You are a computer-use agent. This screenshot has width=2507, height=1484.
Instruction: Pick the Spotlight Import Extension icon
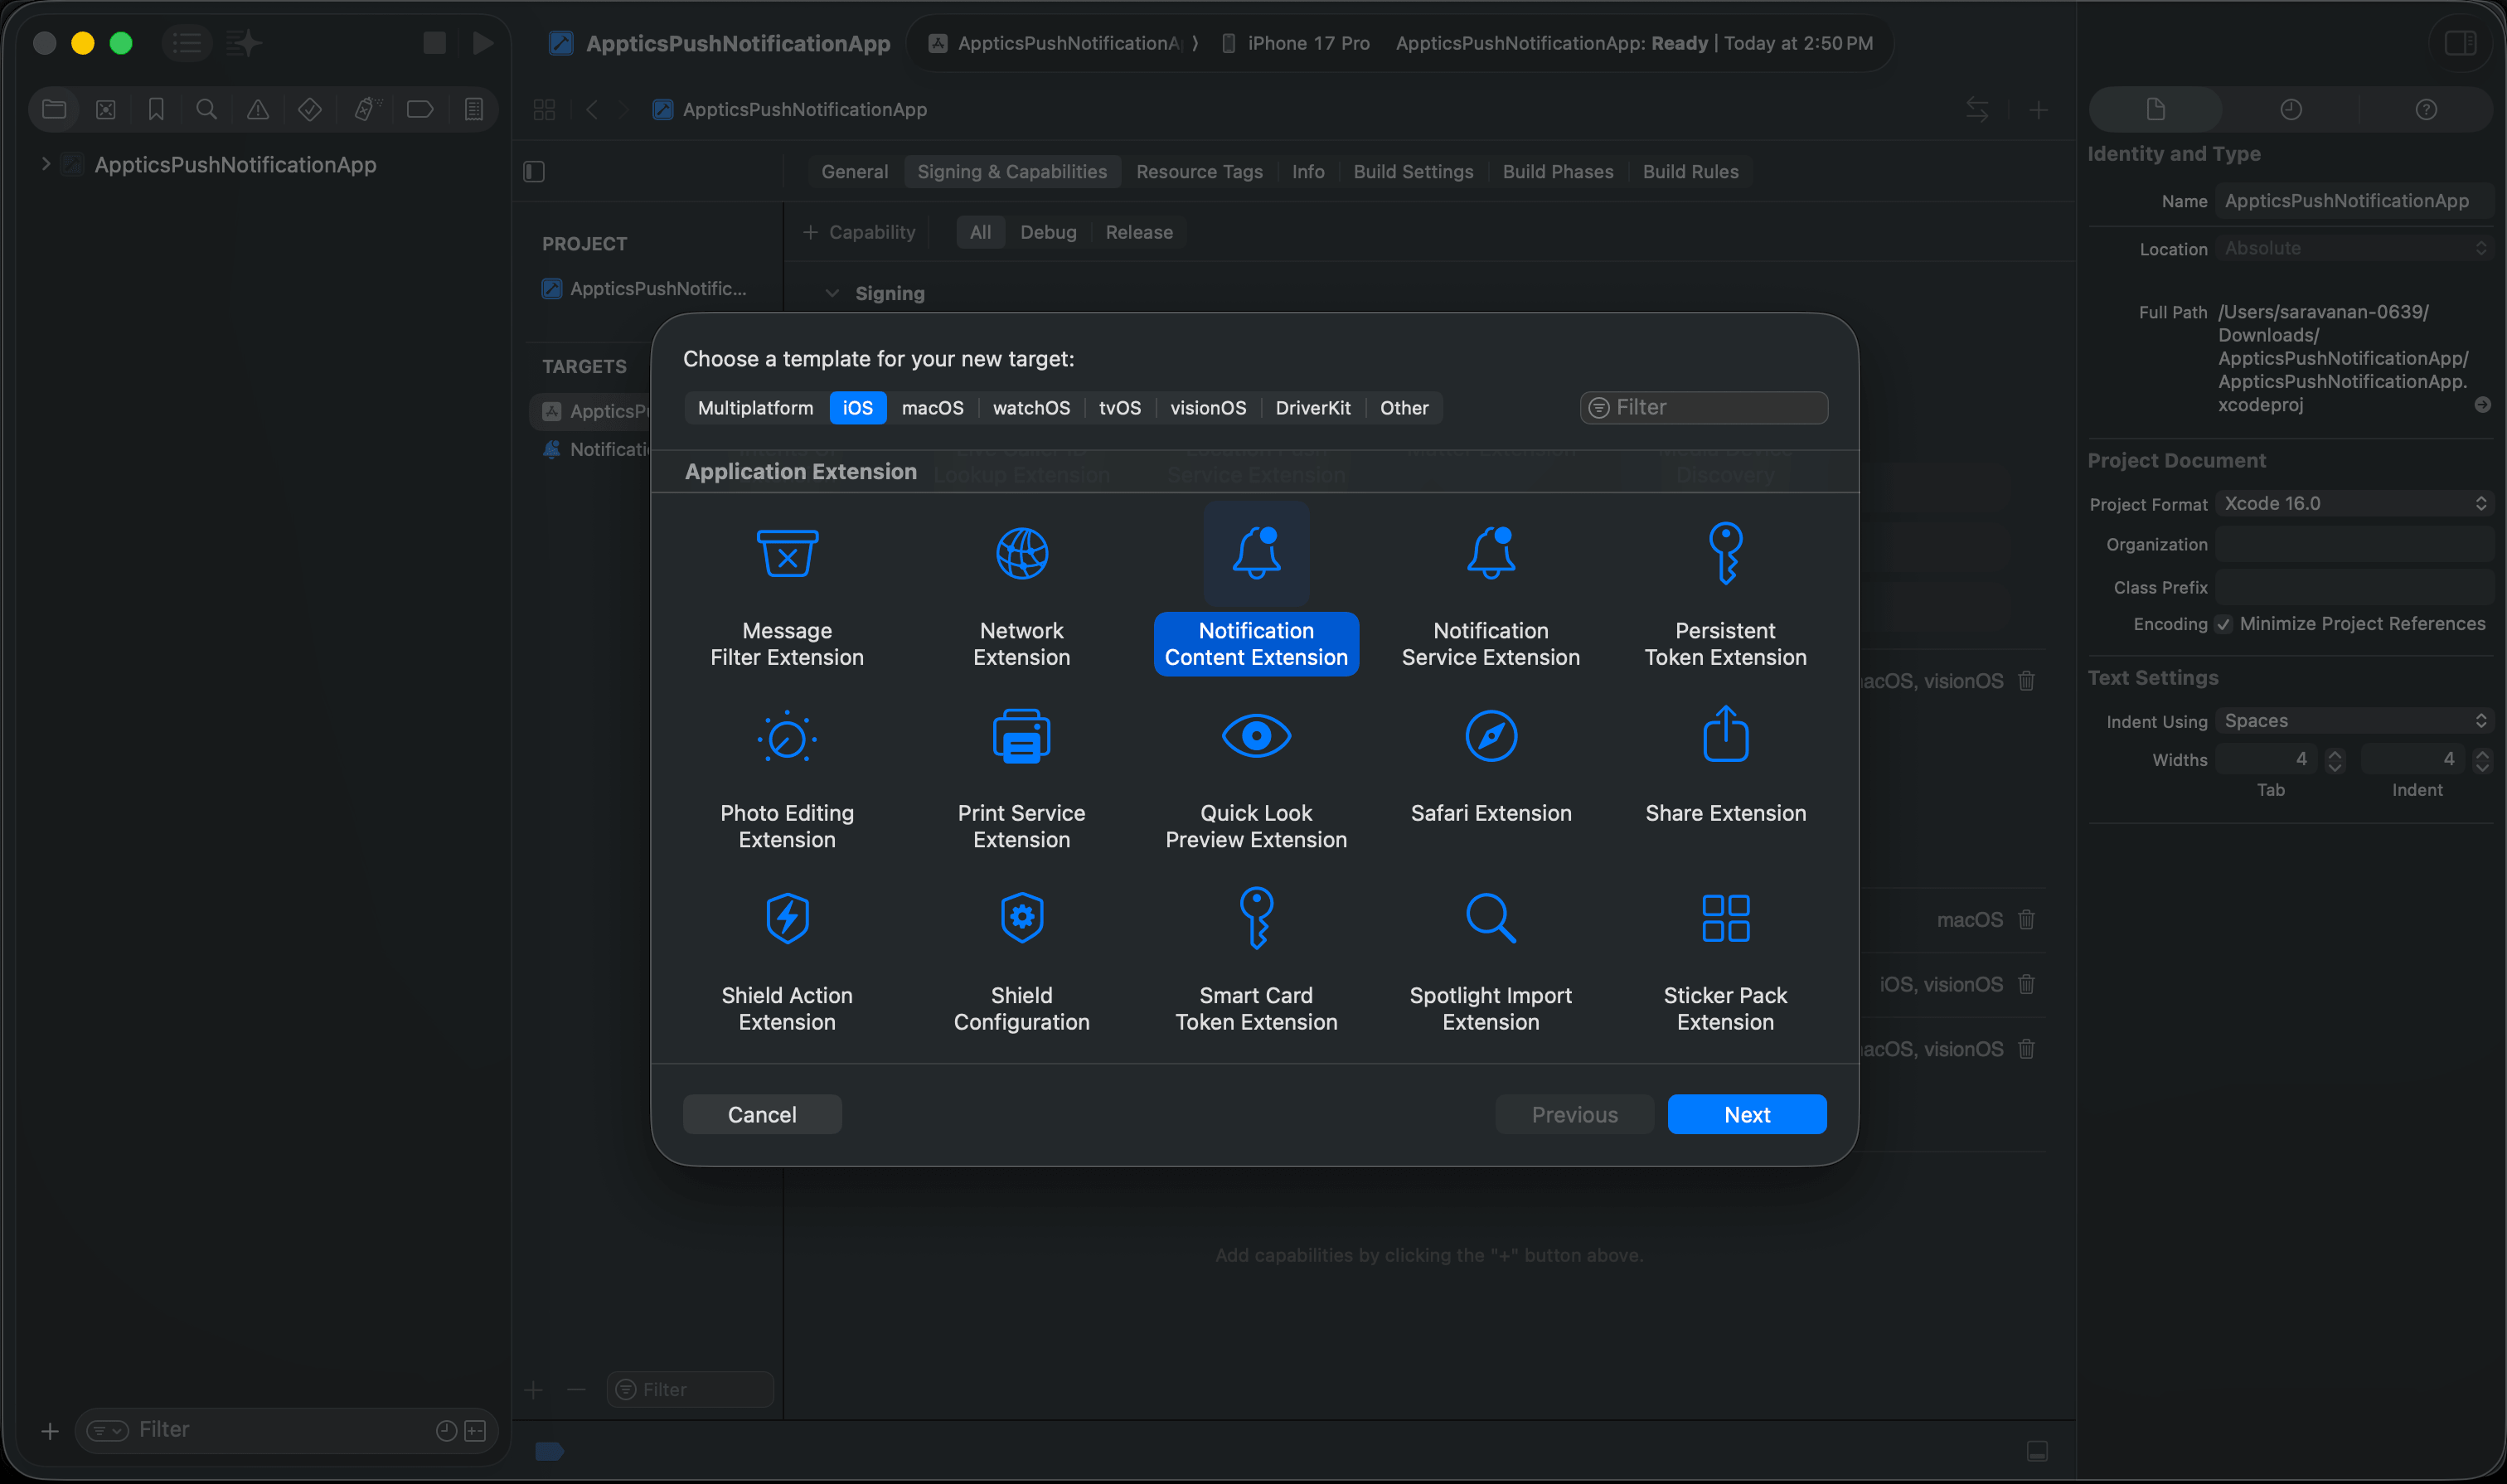pyautogui.click(x=1490, y=918)
